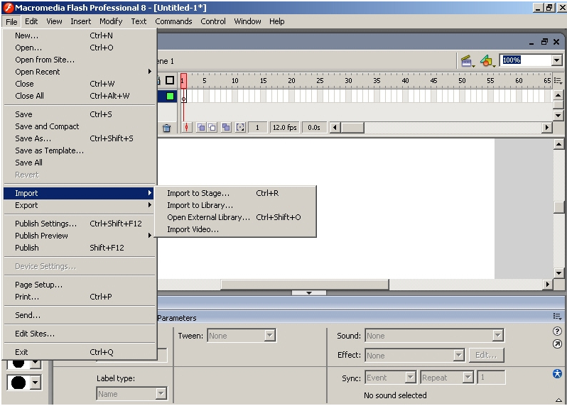This screenshot has width=567, height=406.
Task: Open the Window menu
Action: tap(247, 21)
